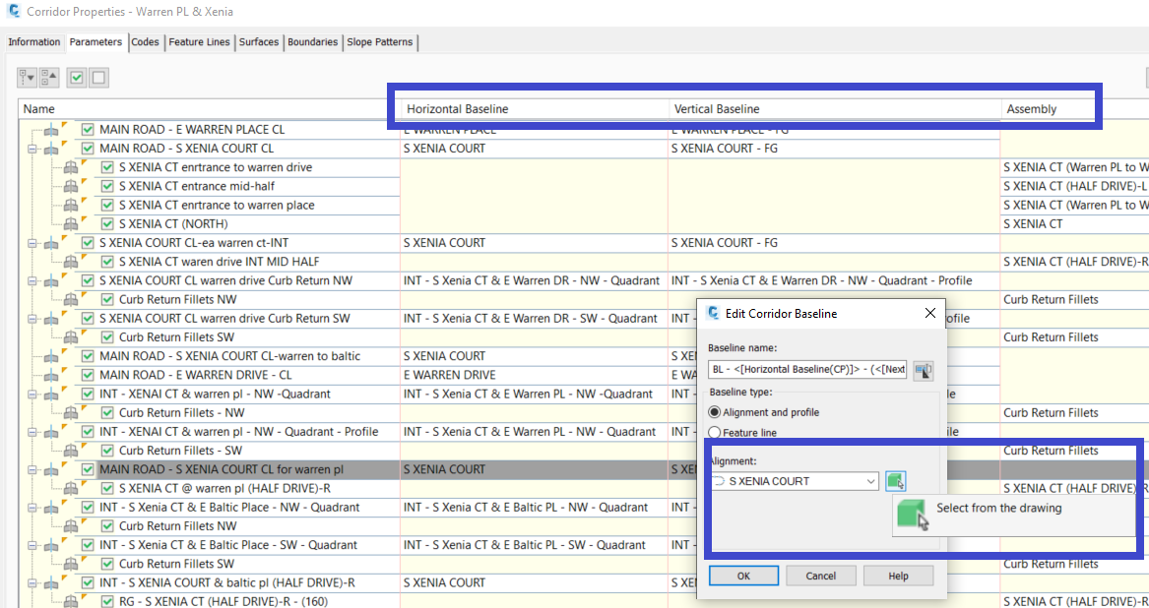Click the select all checked-box toolbar icon
Screen dimensions: 1149x608
point(76,77)
